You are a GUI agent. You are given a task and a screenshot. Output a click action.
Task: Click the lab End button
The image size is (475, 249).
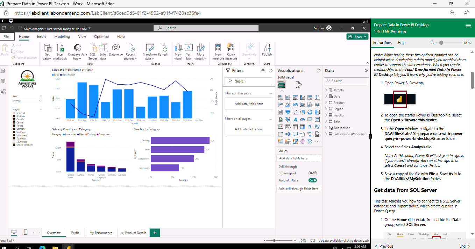pos(465,246)
